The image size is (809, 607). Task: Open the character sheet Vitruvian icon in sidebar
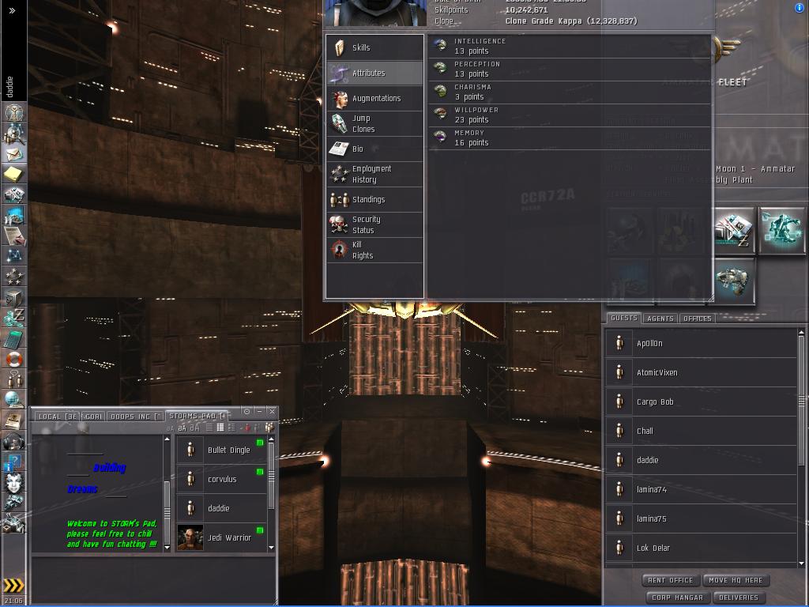(x=14, y=112)
